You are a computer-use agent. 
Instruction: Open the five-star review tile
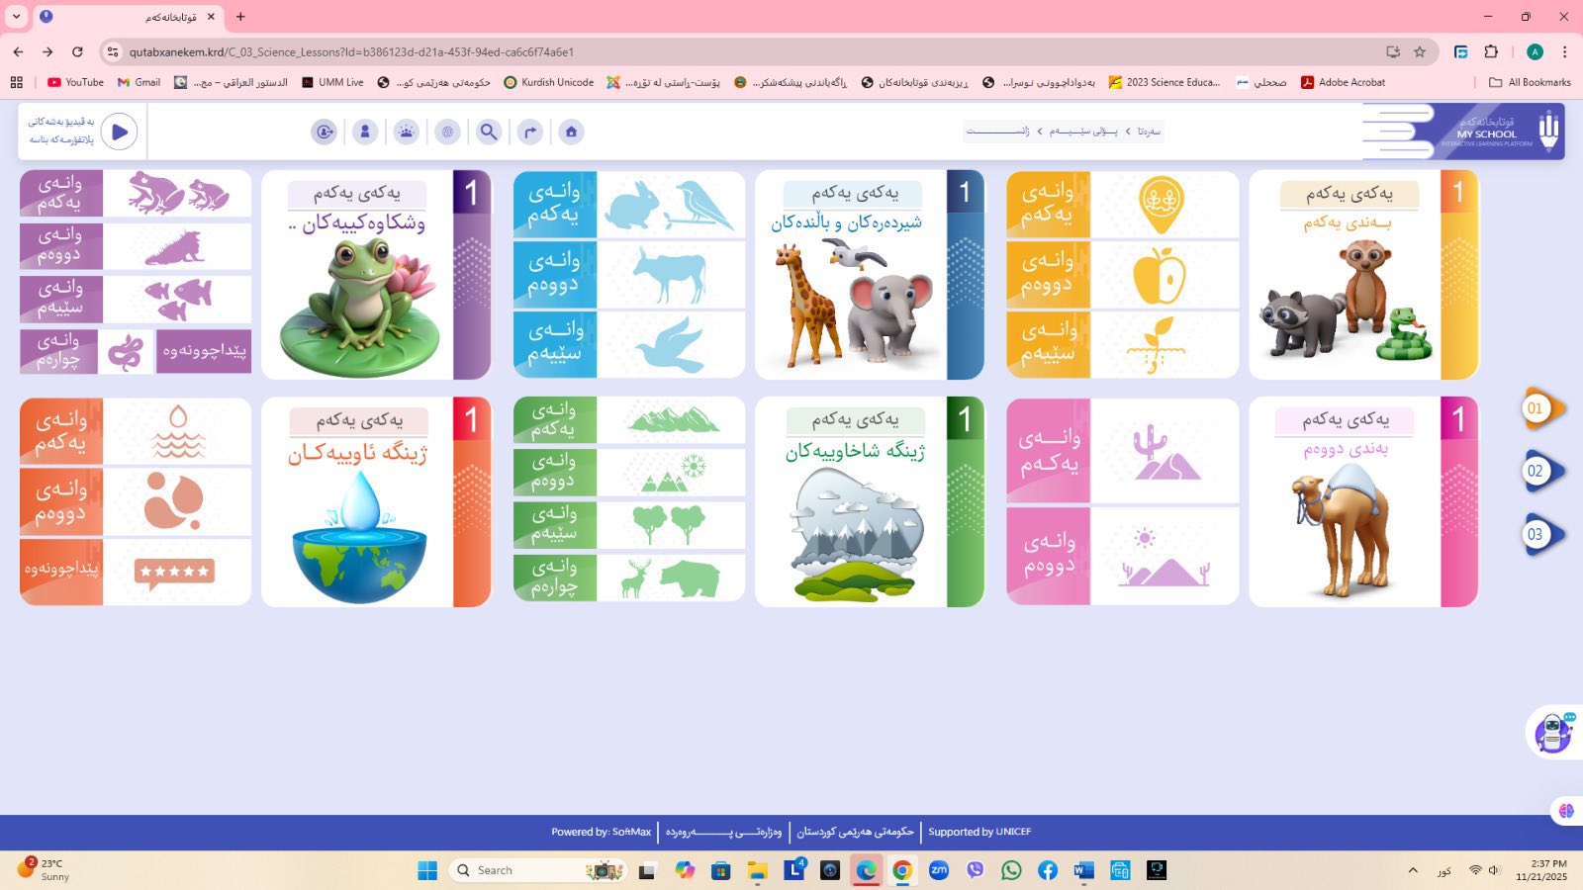176,572
